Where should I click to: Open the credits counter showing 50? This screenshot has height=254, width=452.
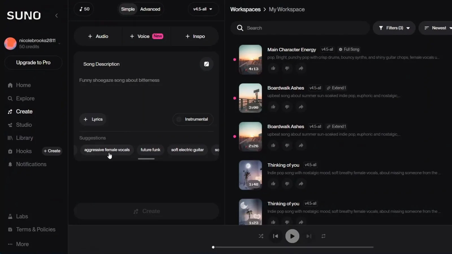click(84, 9)
